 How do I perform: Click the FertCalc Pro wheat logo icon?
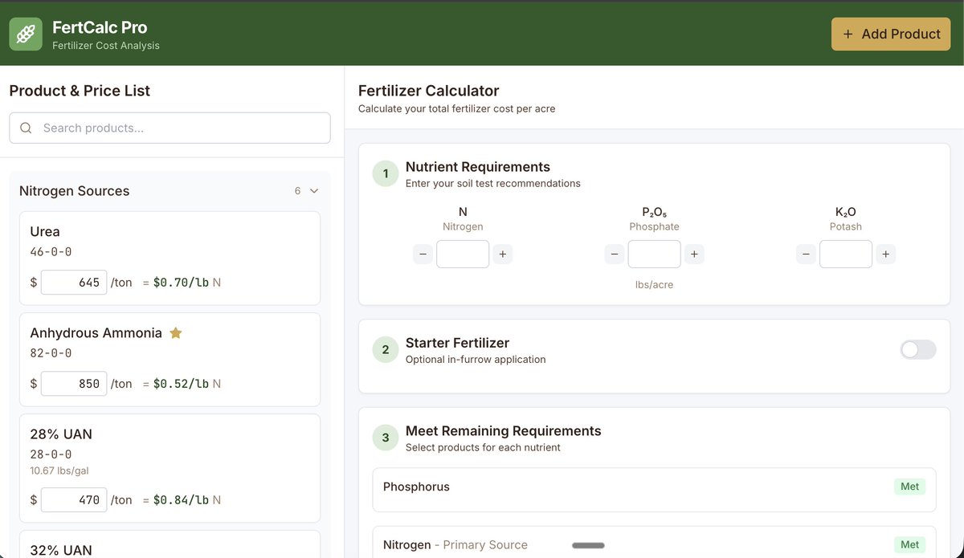26,34
